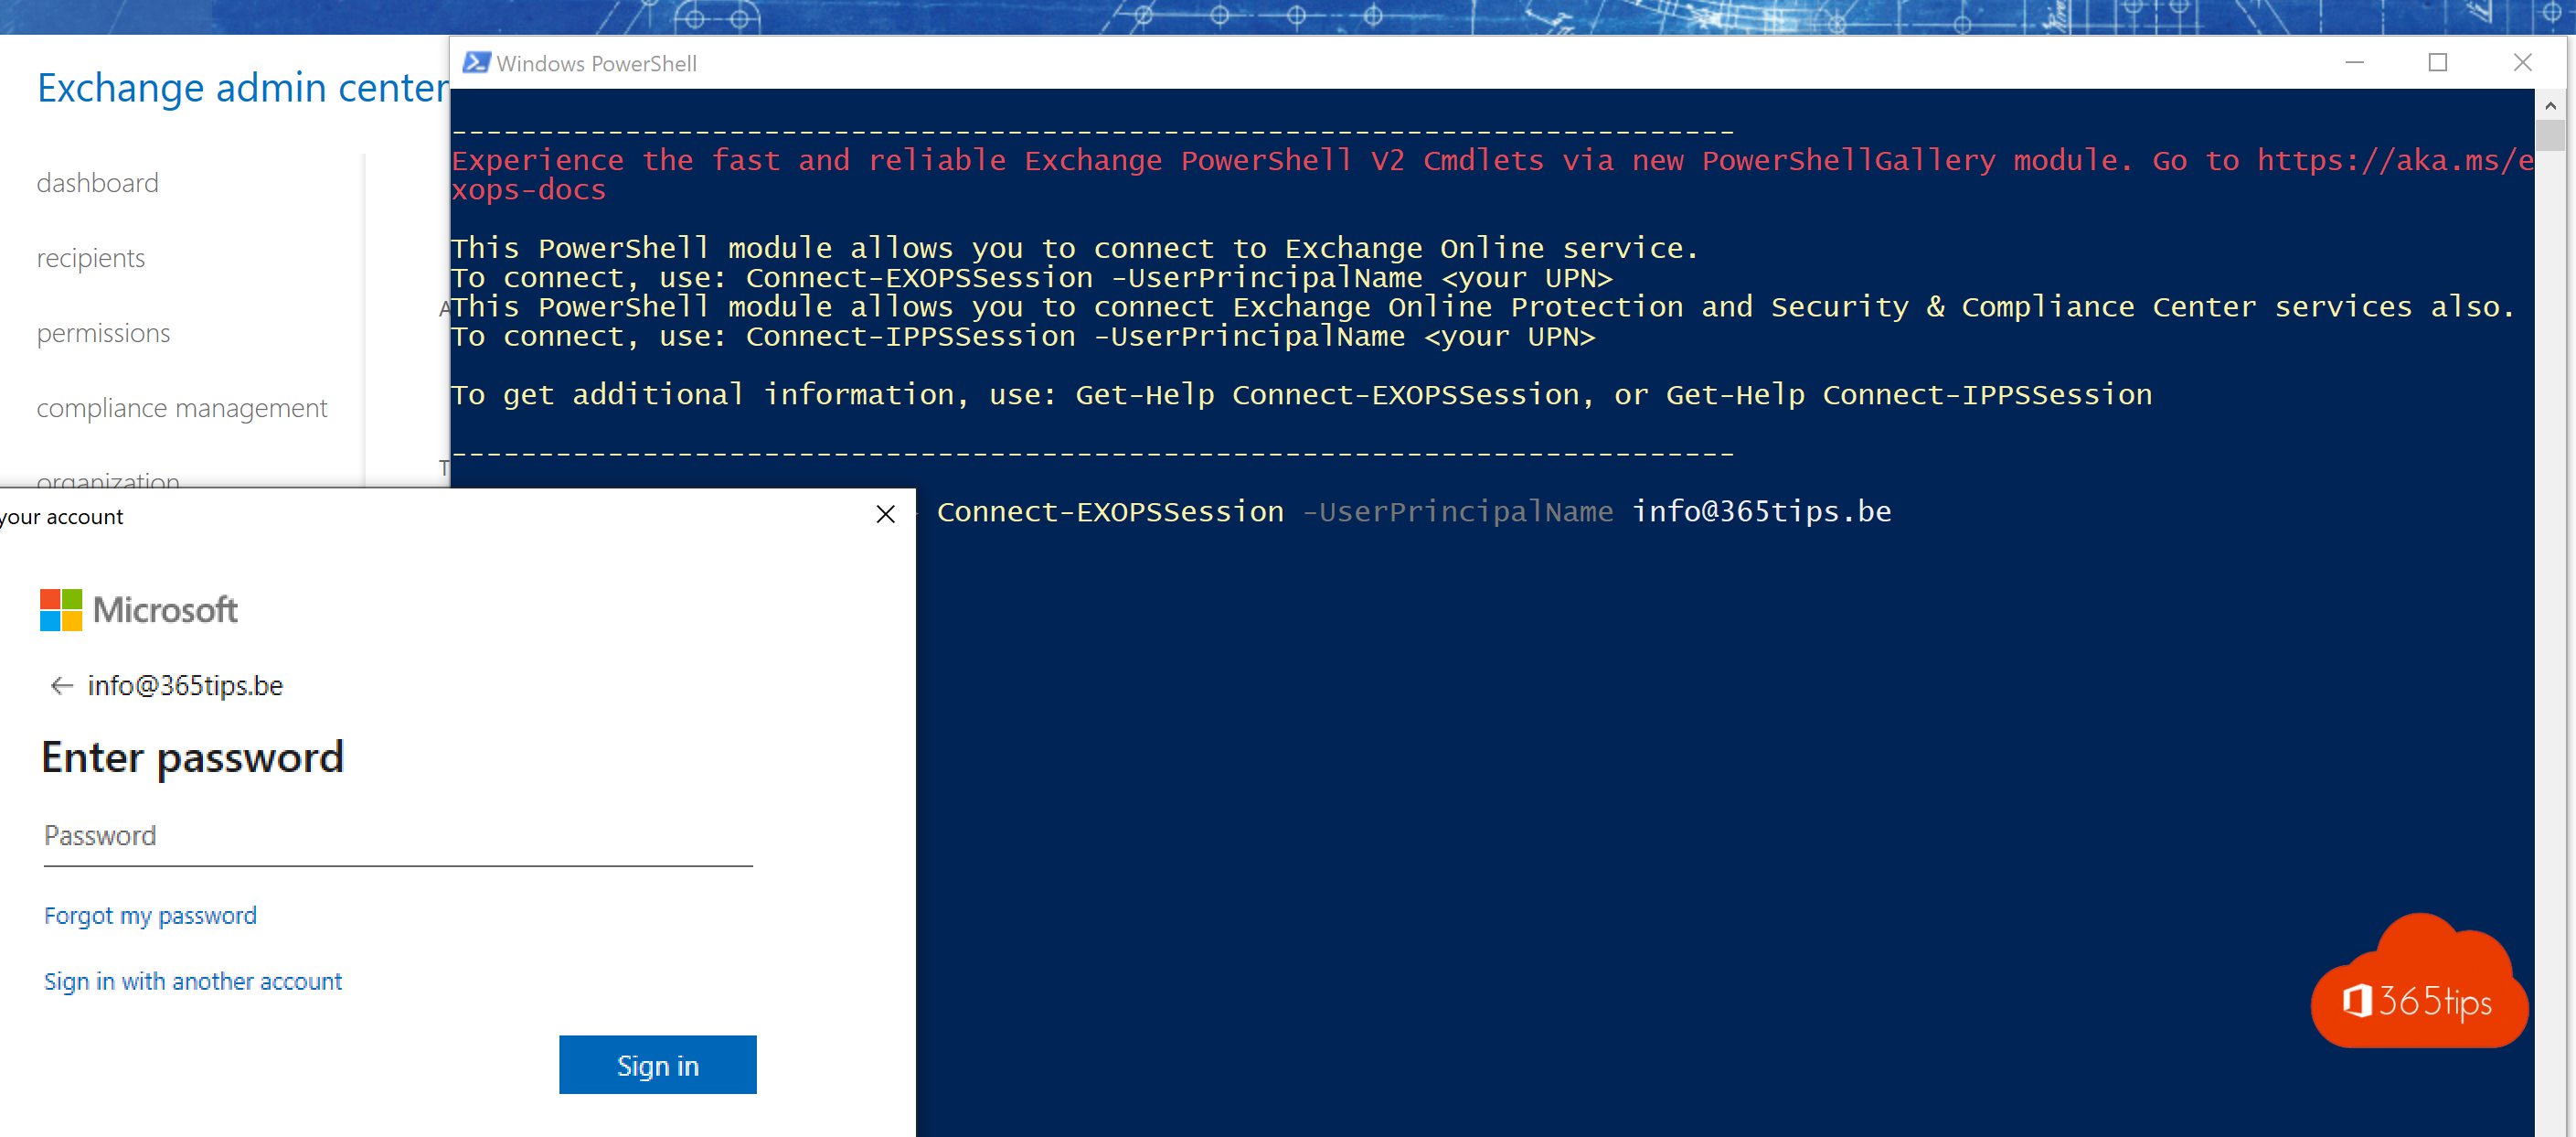Click Forgot my password link
The width and height of the screenshot is (2576, 1137).
coord(150,912)
